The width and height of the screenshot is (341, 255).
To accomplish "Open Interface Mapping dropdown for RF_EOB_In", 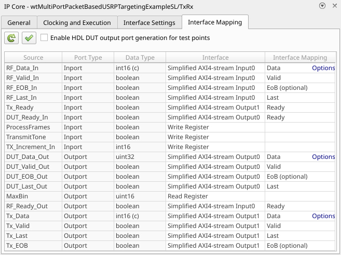I will pyautogui.click(x=300, y=88).
